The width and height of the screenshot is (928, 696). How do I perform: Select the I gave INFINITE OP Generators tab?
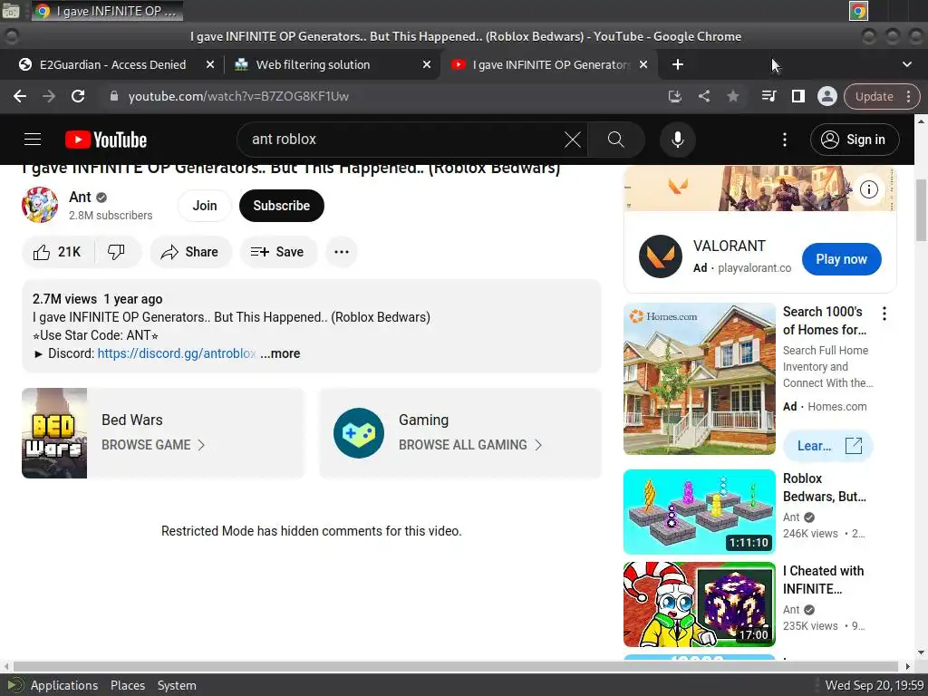pyautogui.click(x=547, y=64)
